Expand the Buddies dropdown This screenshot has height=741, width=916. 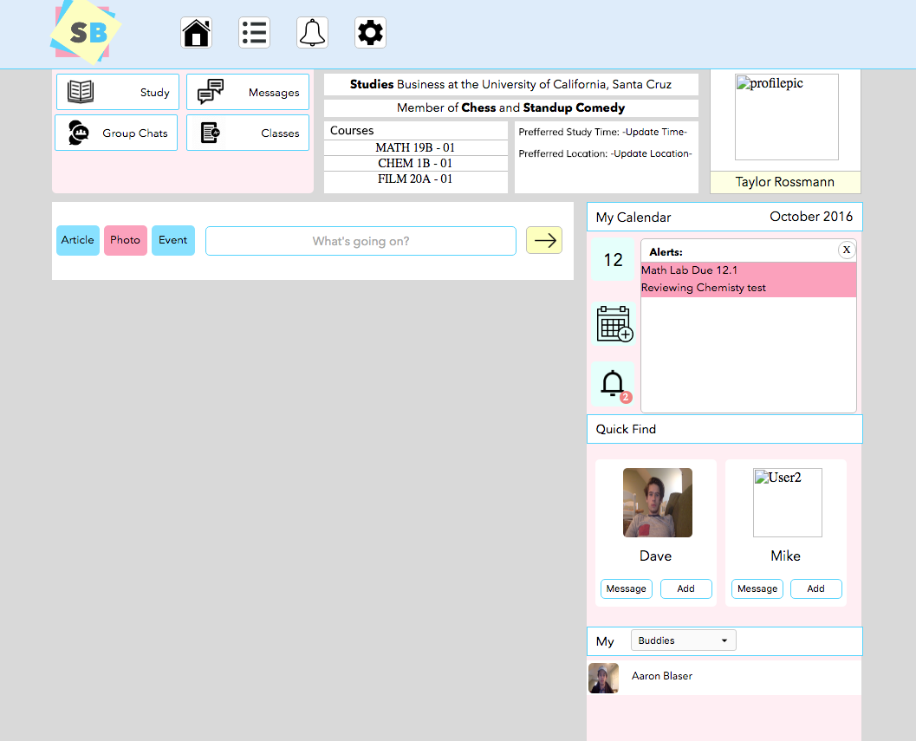[x=683, y=640]
